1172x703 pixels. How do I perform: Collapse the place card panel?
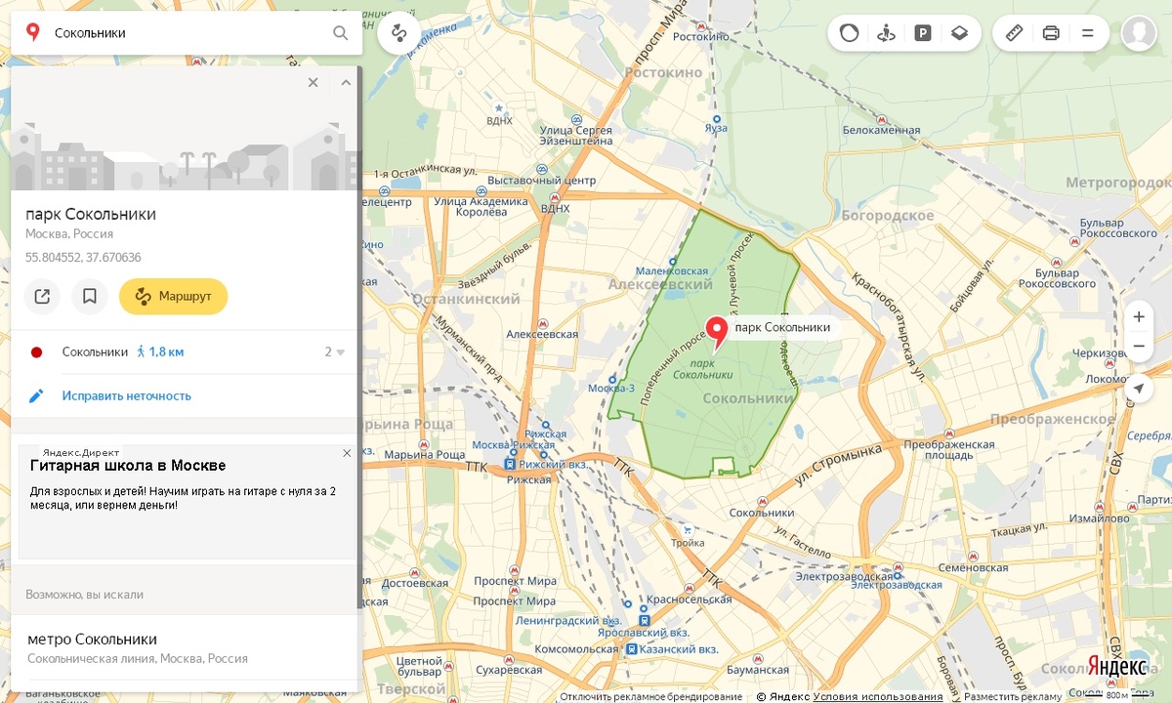346,83
